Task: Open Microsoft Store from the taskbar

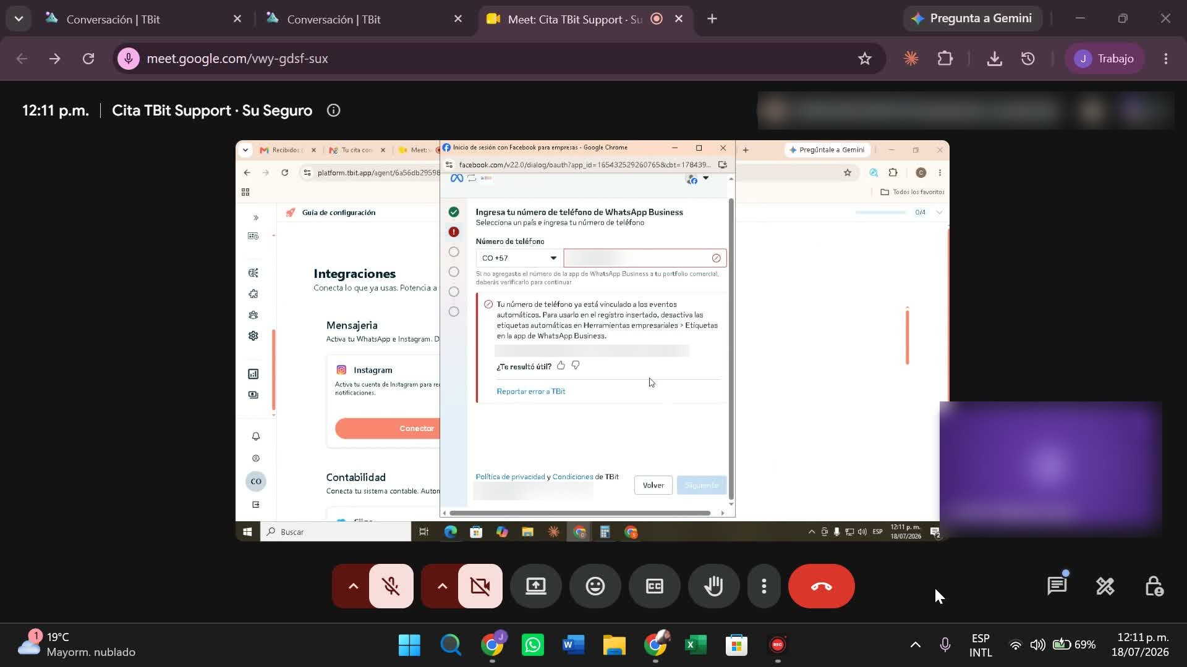Action: 736,645
